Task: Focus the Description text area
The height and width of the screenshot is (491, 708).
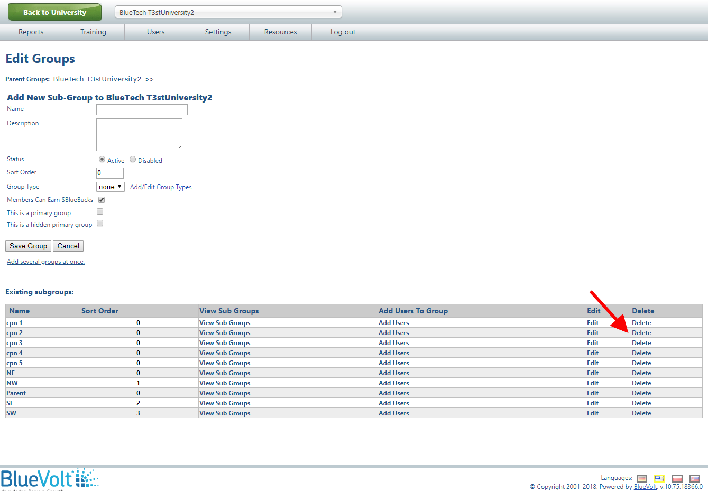Action: click(x=139, y=135)
